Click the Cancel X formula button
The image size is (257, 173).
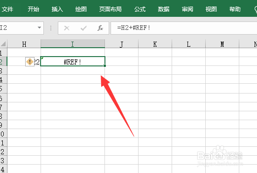pyautogui.click(x=67, y=28)
